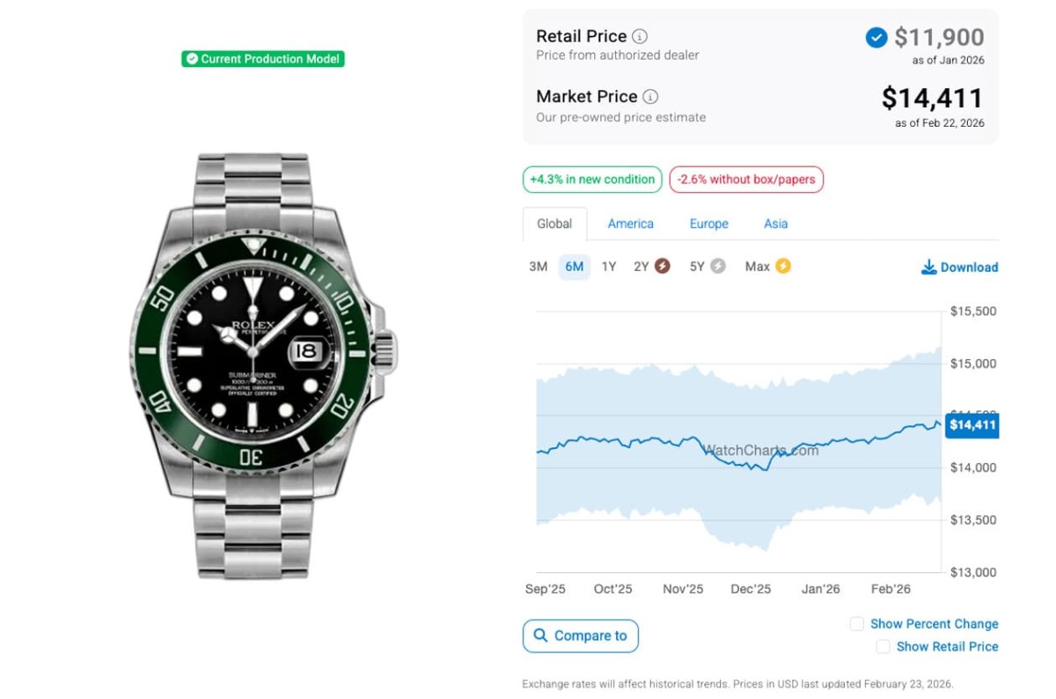Choose the 6M time range

tap(574, 267)
